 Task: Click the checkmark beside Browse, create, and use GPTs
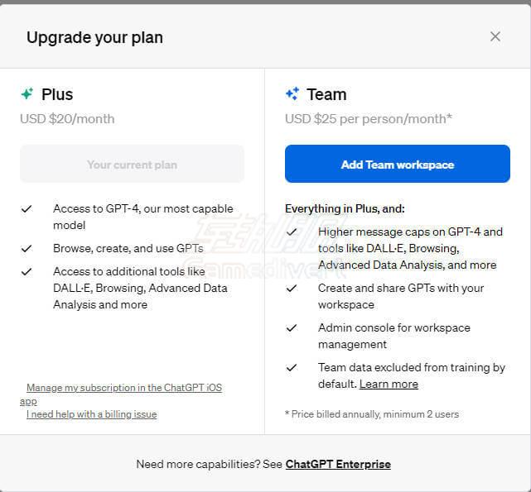pyautogui.click(x=27, y=248)
